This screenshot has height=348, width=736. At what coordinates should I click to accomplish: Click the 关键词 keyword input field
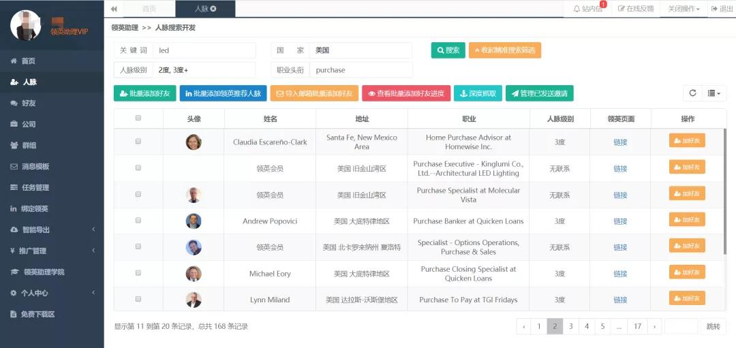coord(204,50)
